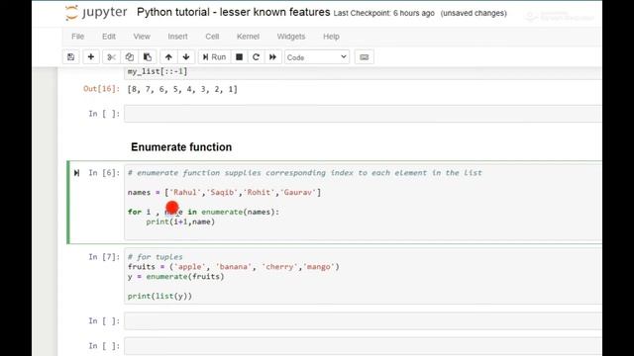Open the Edit menu
This screenshot has height=356, width=634.
pos(109,37)
